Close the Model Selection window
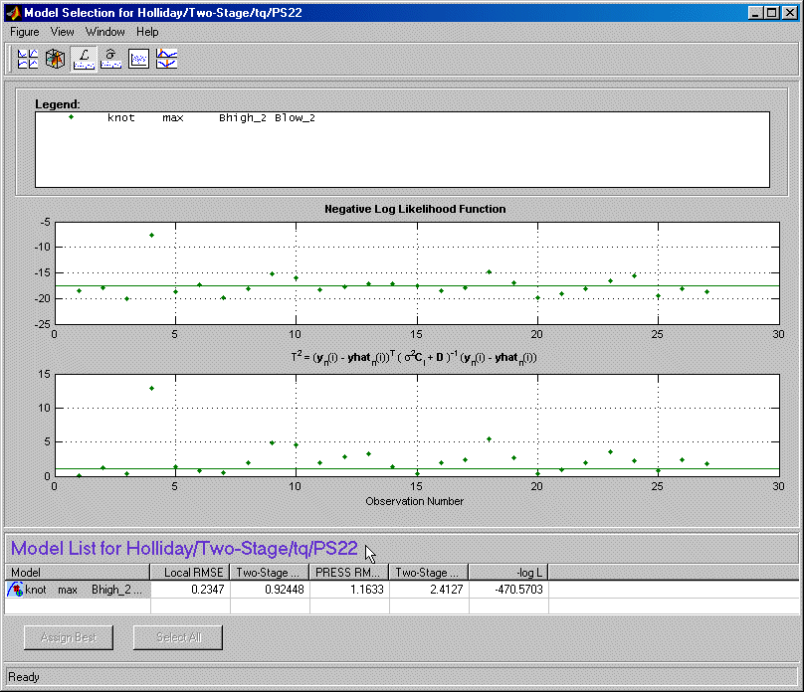This screenshot has height=692, width=804. tap(790, 13)
